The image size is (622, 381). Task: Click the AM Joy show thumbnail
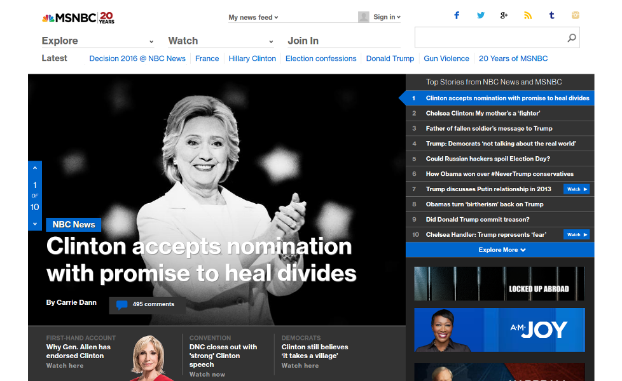[499, 330]
